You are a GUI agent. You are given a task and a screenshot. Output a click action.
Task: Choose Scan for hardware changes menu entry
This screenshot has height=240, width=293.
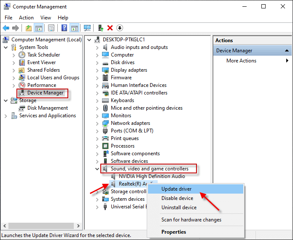[196, 220]
